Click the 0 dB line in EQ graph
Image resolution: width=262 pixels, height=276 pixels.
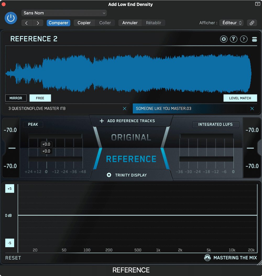point(138,215)
